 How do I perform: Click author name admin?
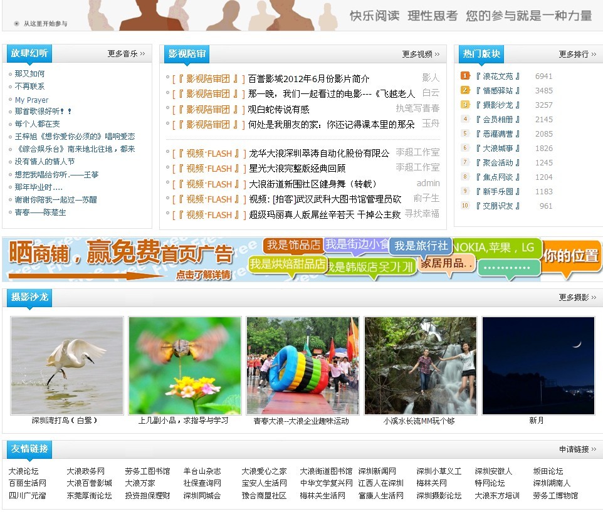tap(428, 184)
